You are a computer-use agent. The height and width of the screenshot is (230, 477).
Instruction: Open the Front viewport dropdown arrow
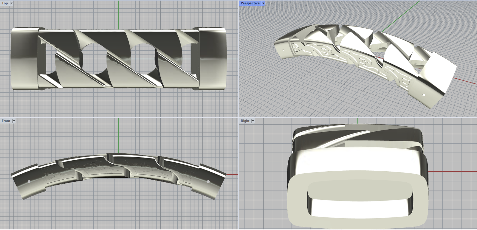[x=14, y=121]
